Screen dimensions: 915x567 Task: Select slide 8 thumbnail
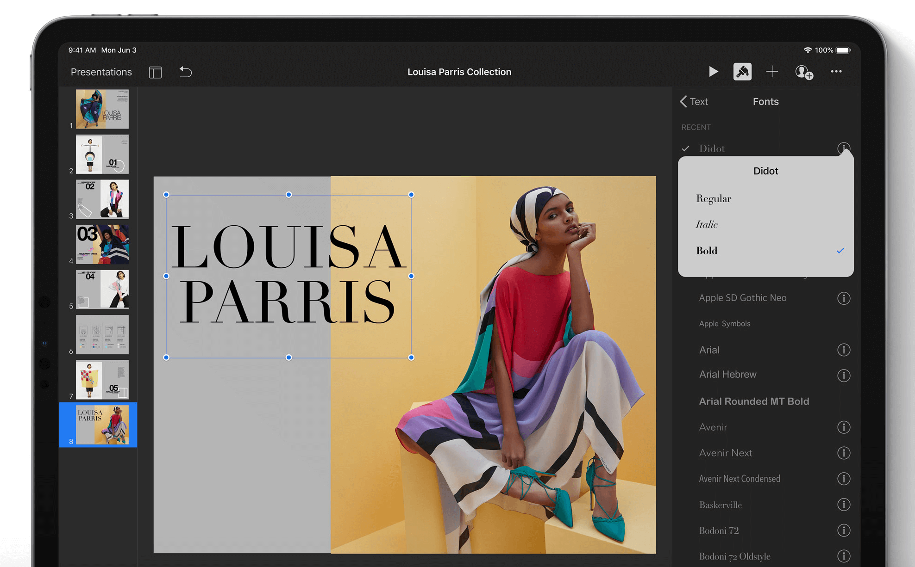pos(102,425)
